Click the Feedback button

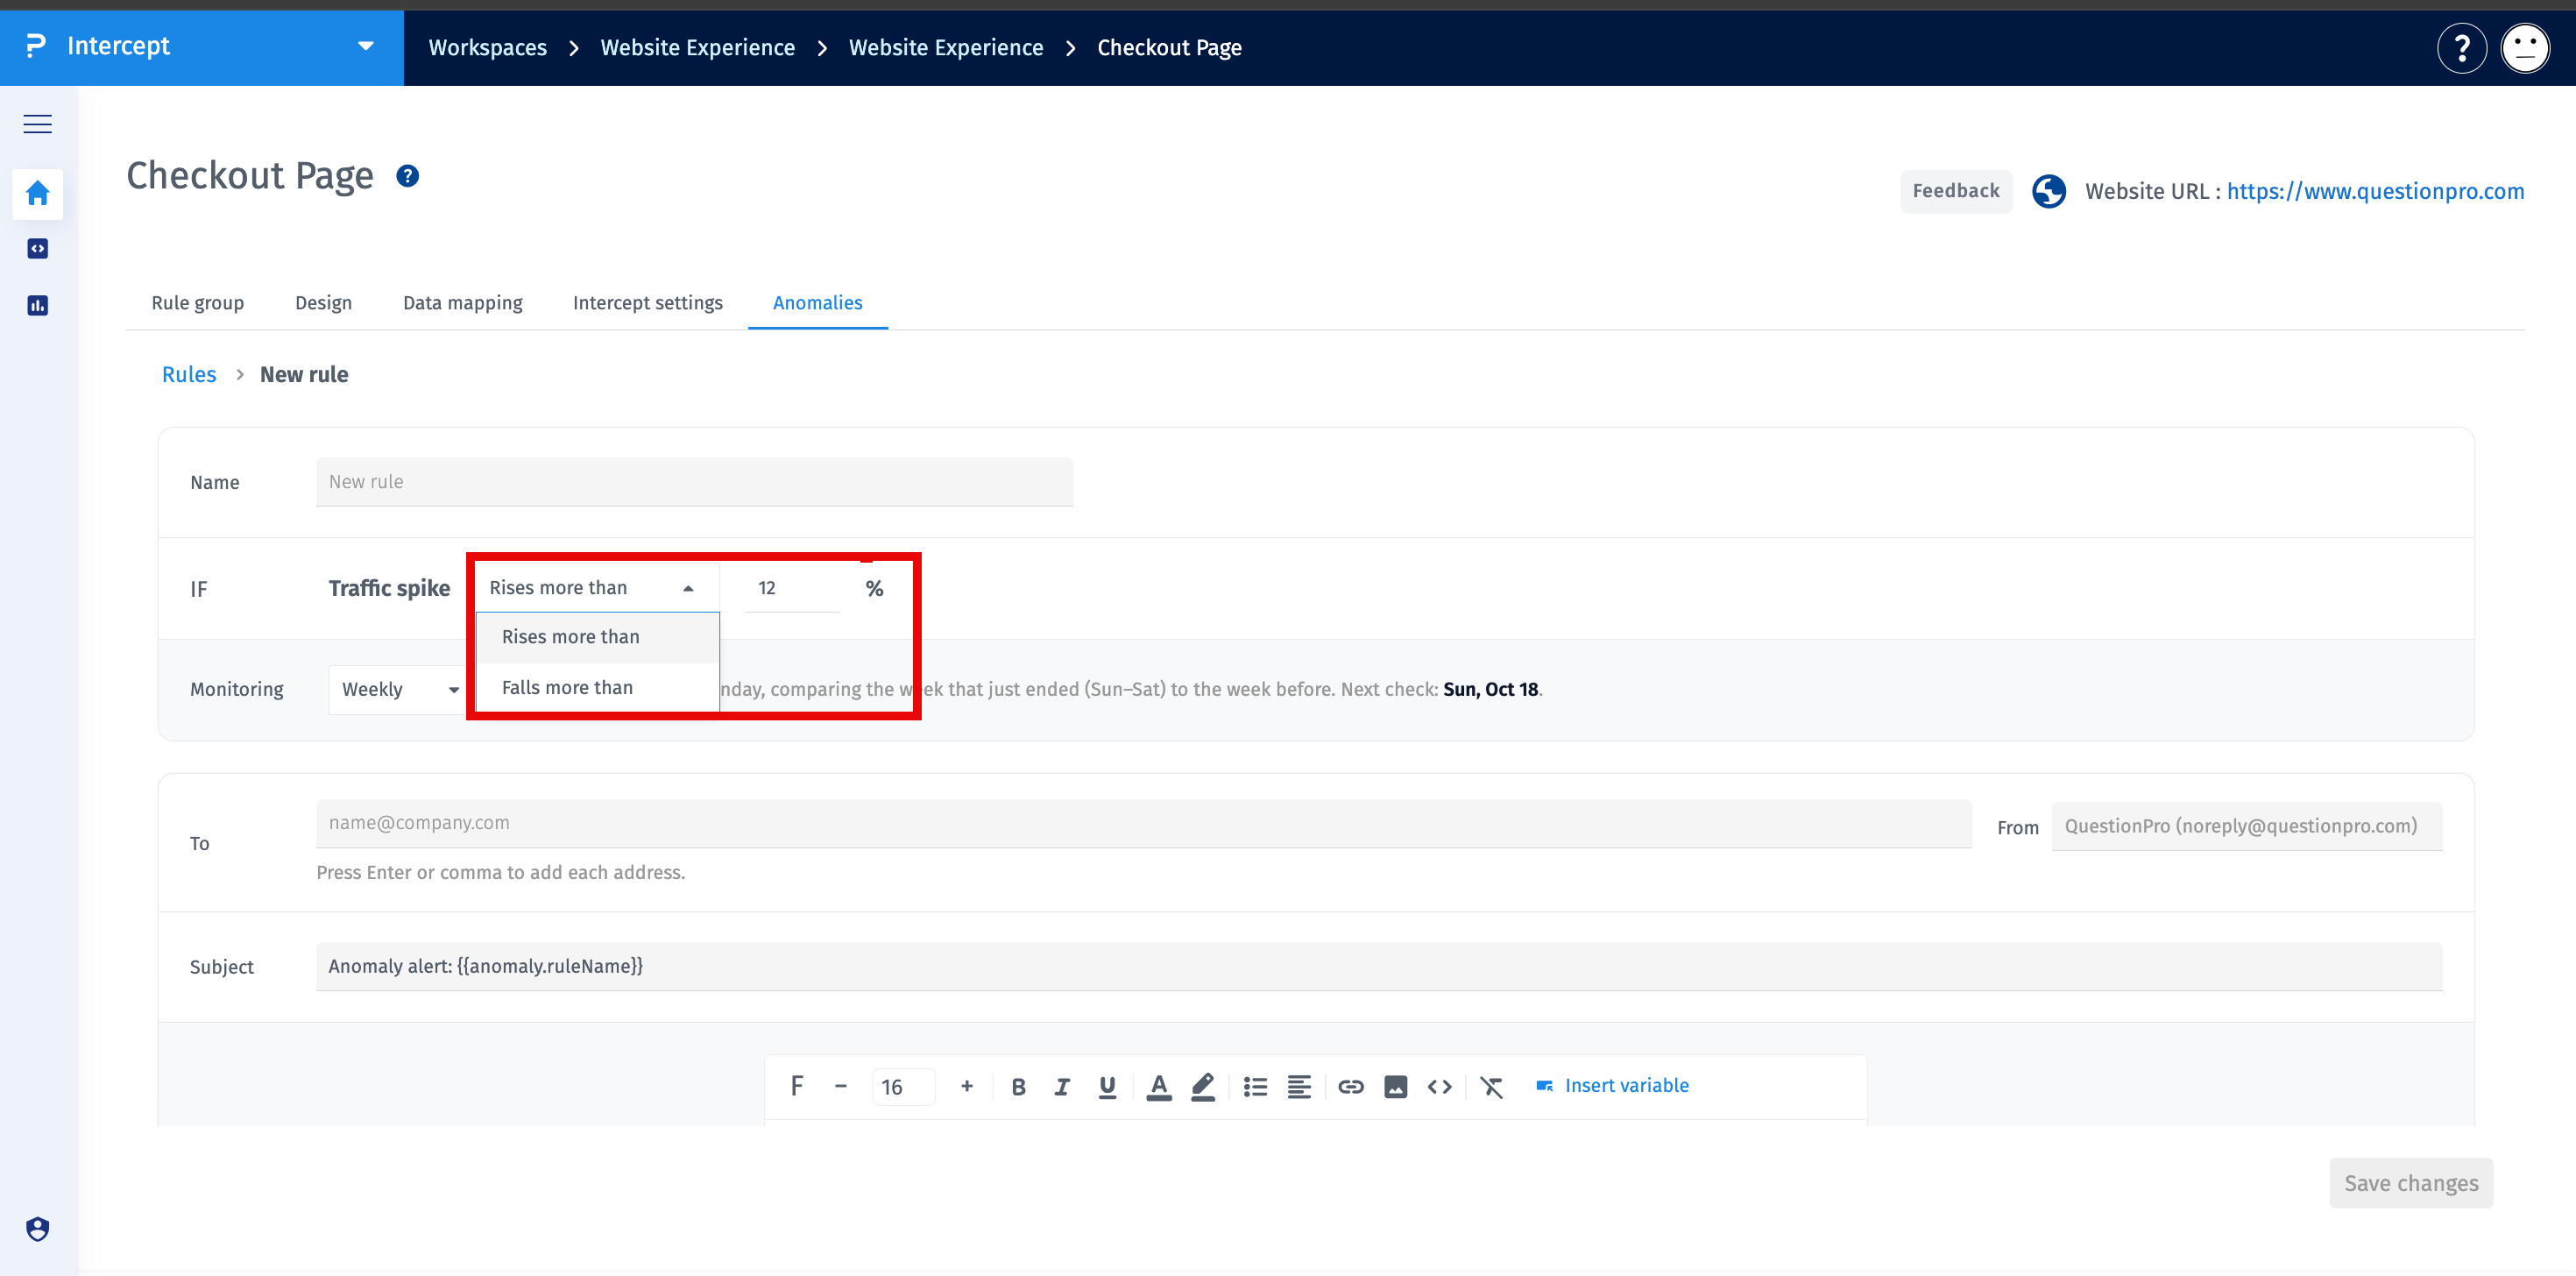(1955, 191)
